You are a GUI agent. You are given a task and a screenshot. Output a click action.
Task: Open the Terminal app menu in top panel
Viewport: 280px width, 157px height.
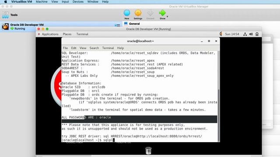(82, 34)
